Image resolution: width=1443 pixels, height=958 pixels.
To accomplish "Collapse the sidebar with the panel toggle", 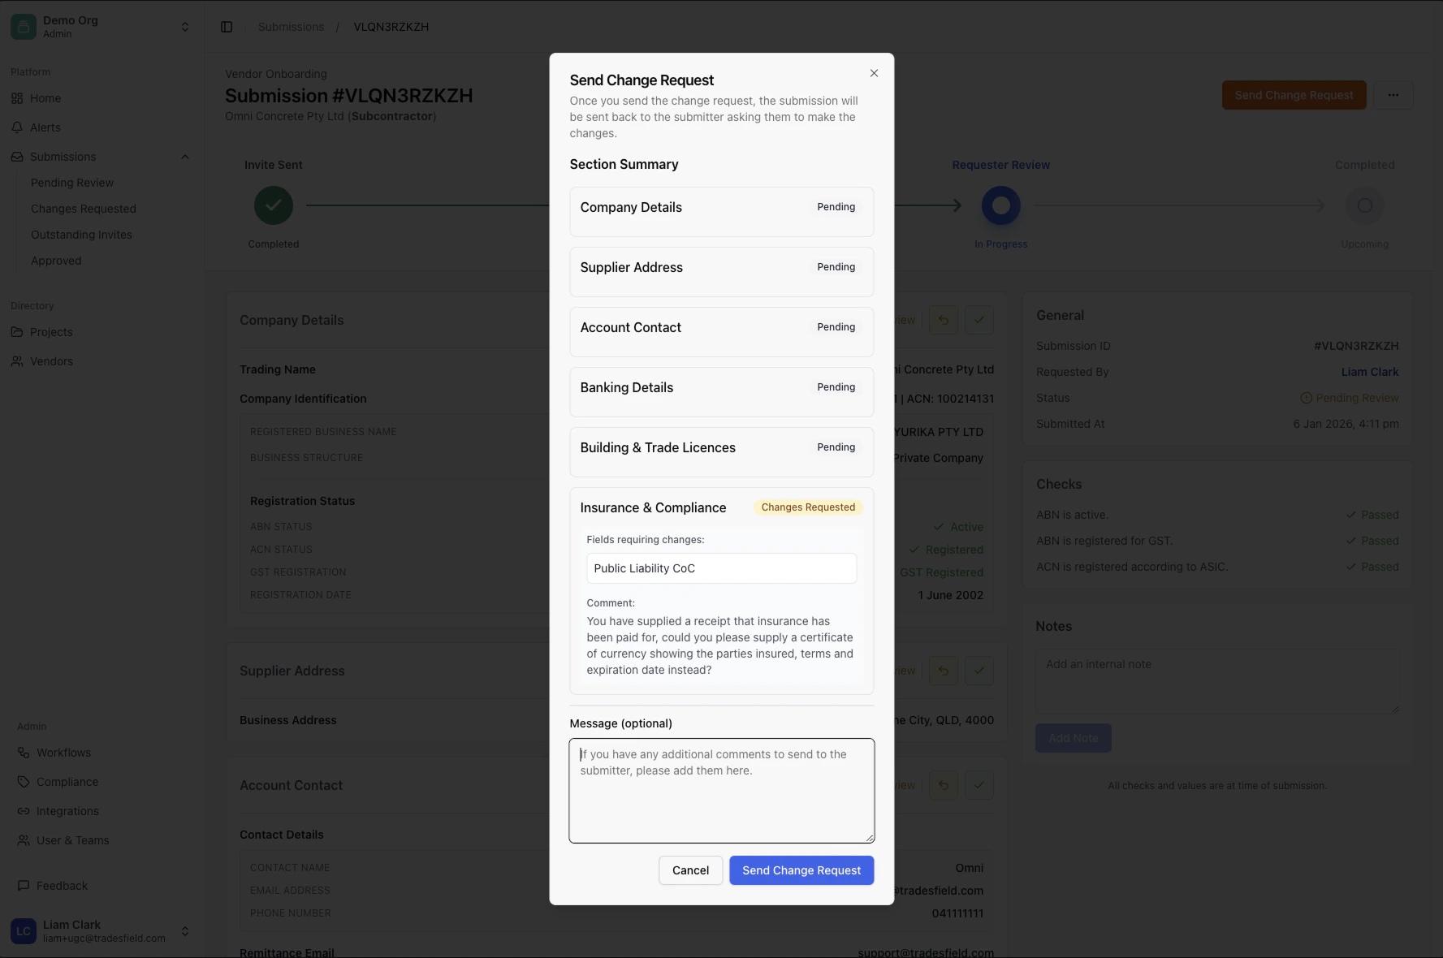I will click(226, 26).
